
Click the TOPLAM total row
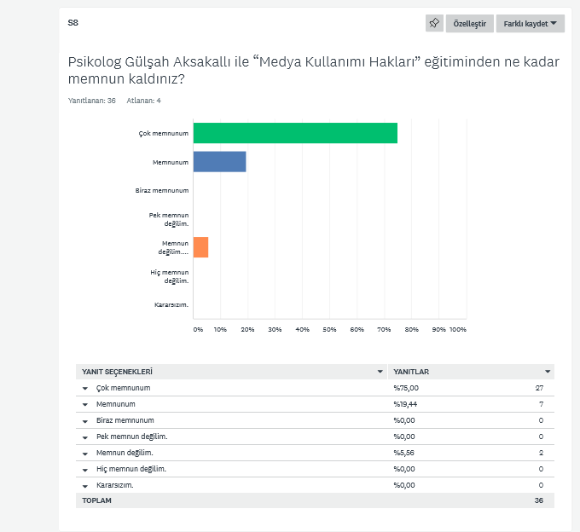click(x=314, y=500)
